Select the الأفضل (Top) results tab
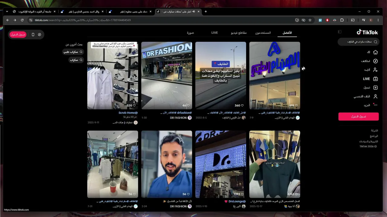This screenshot has width=387, height=217. (x=287, y=33)
